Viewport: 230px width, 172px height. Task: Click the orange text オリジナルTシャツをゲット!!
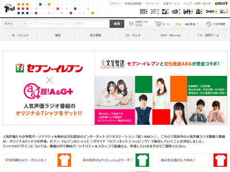(49, 113)
